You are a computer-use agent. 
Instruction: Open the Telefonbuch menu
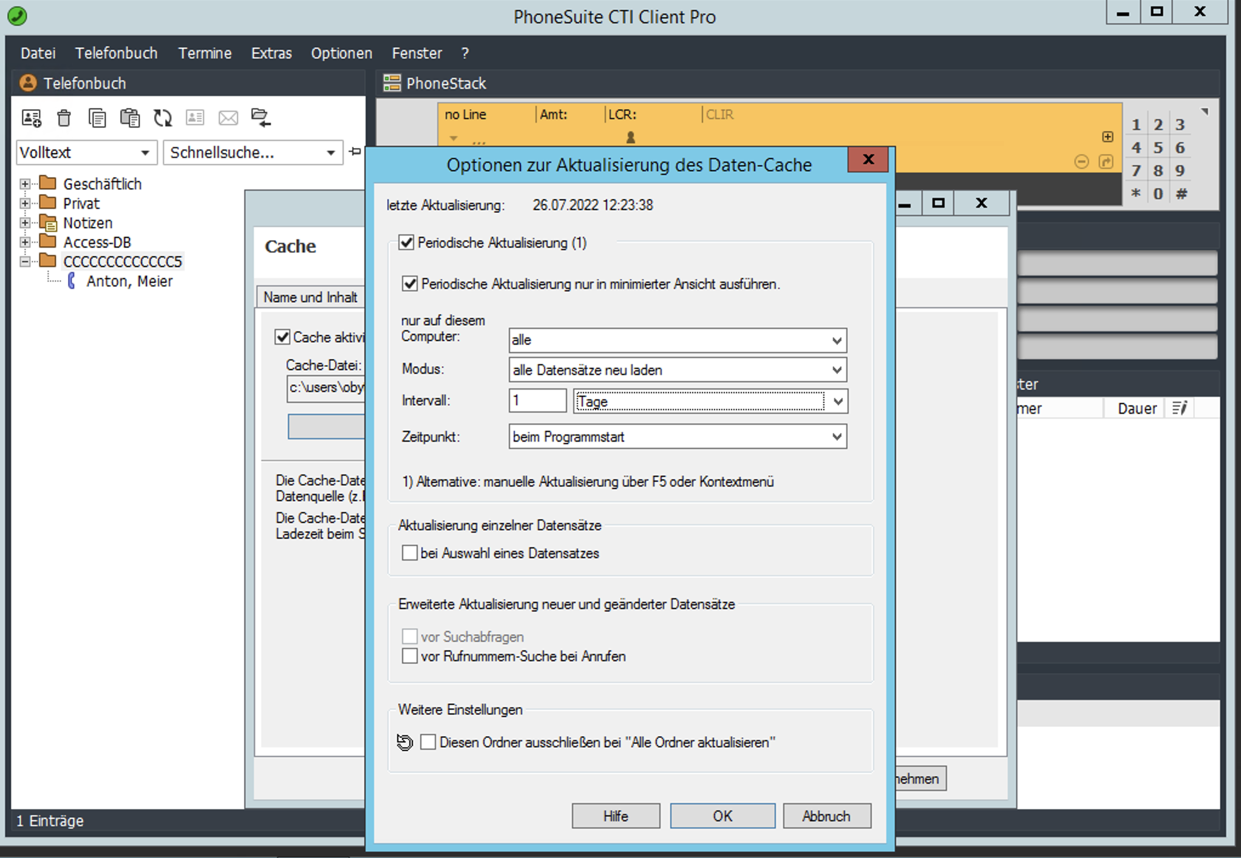116,53
